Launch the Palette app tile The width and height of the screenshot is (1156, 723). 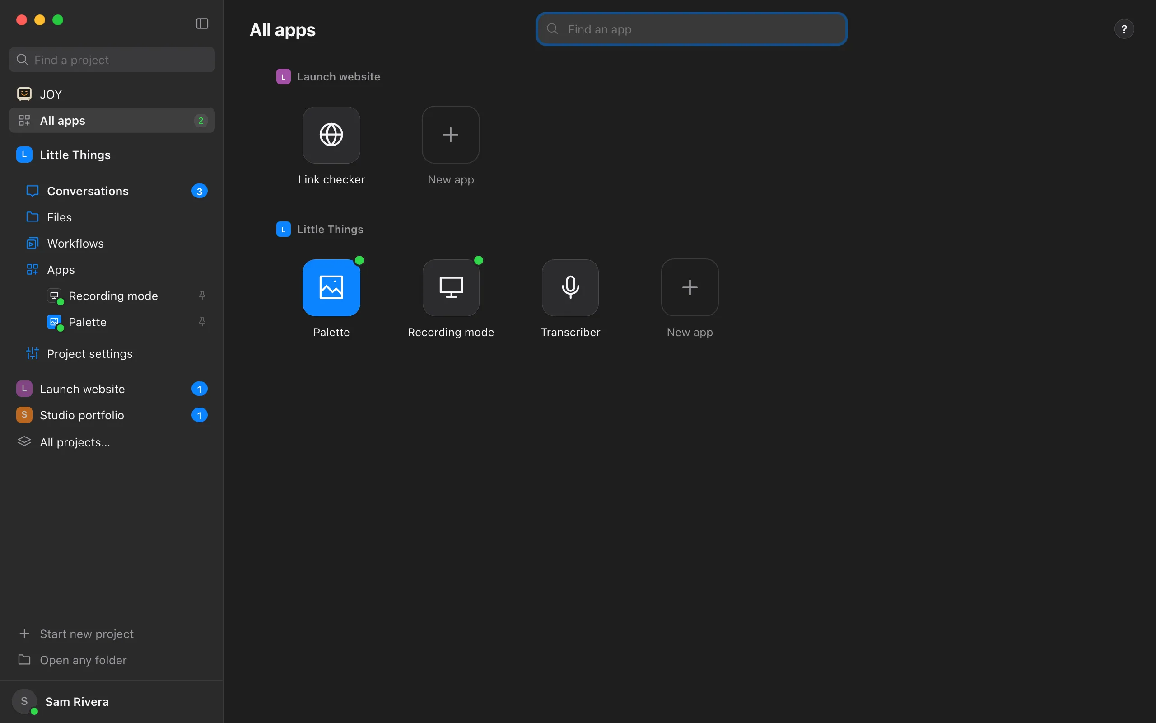(x=331, y=287)
